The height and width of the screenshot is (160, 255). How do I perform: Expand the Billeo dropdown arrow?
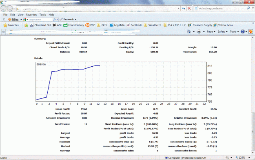[x=21, y=20]
